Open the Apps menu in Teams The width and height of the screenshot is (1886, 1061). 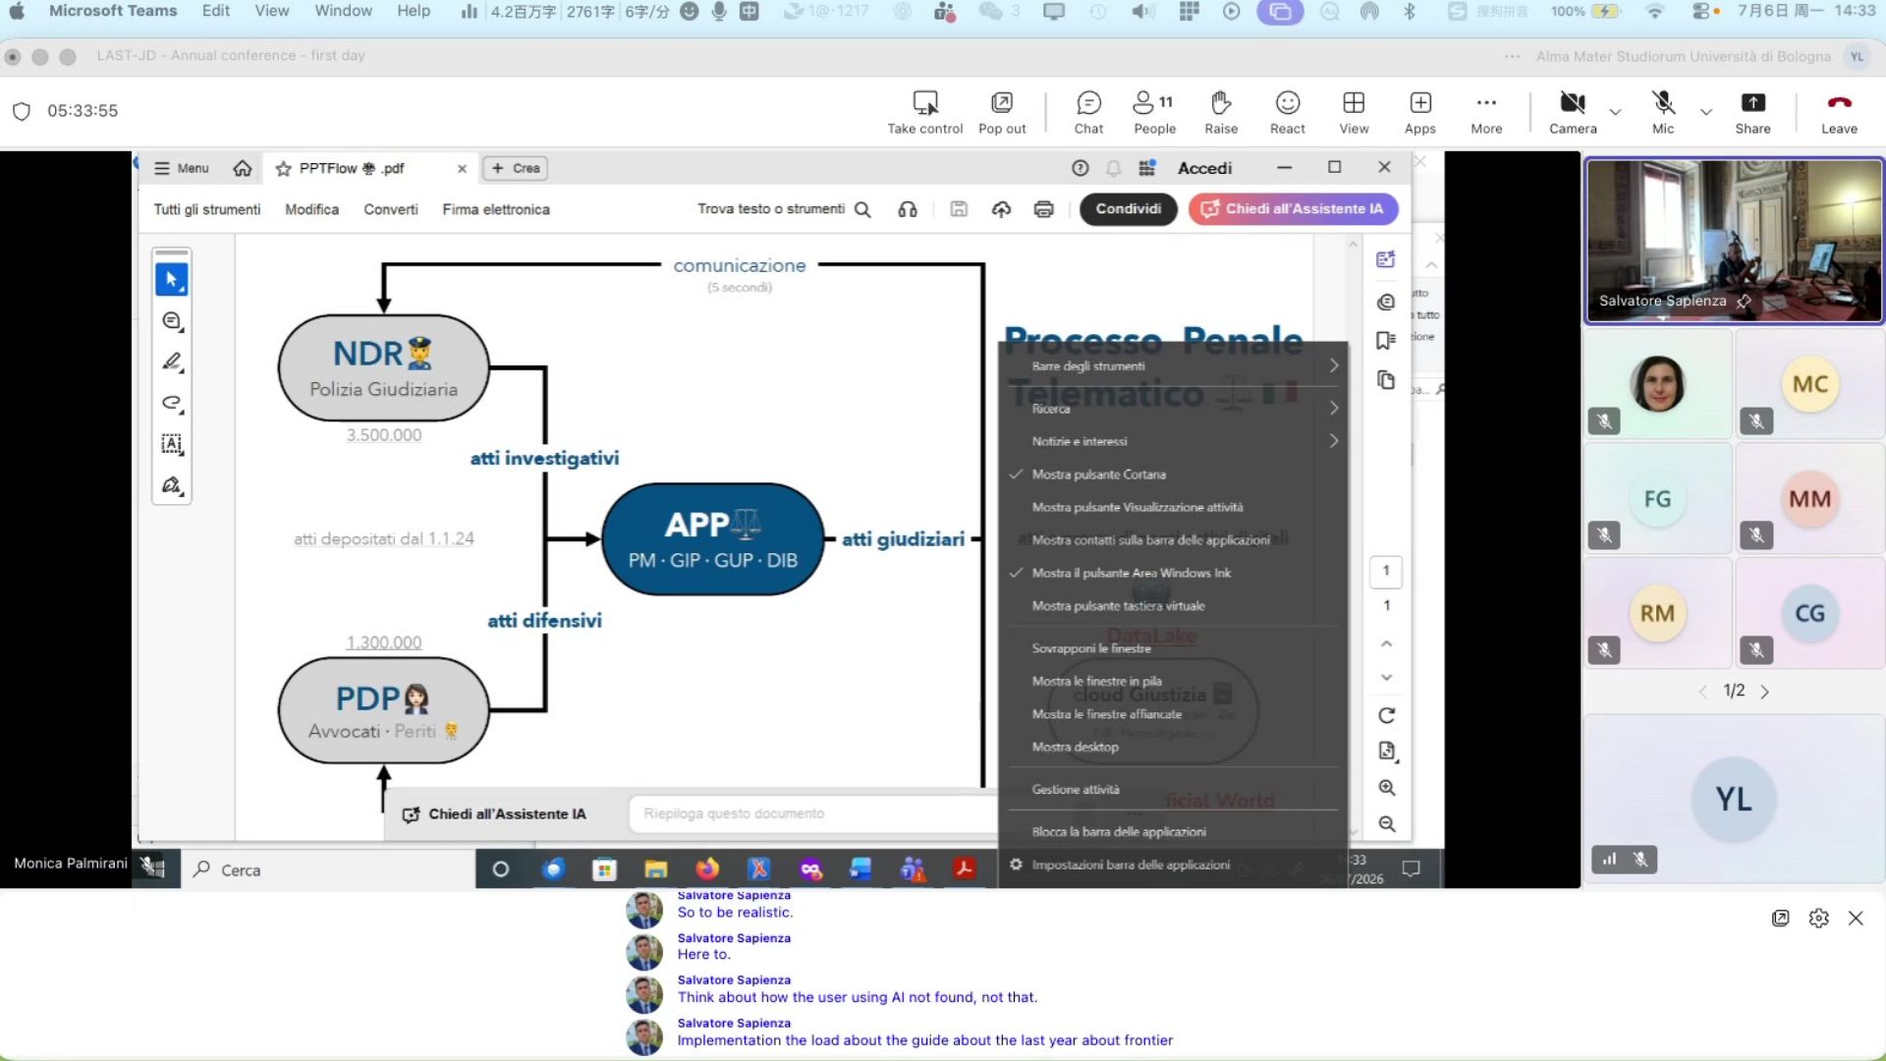pos(1420,112)
